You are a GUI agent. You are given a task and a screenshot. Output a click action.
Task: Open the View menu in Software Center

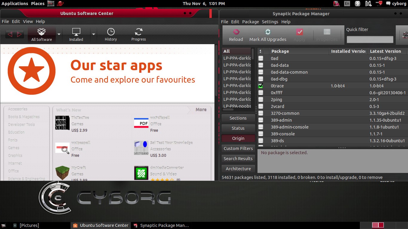[28, 21]
